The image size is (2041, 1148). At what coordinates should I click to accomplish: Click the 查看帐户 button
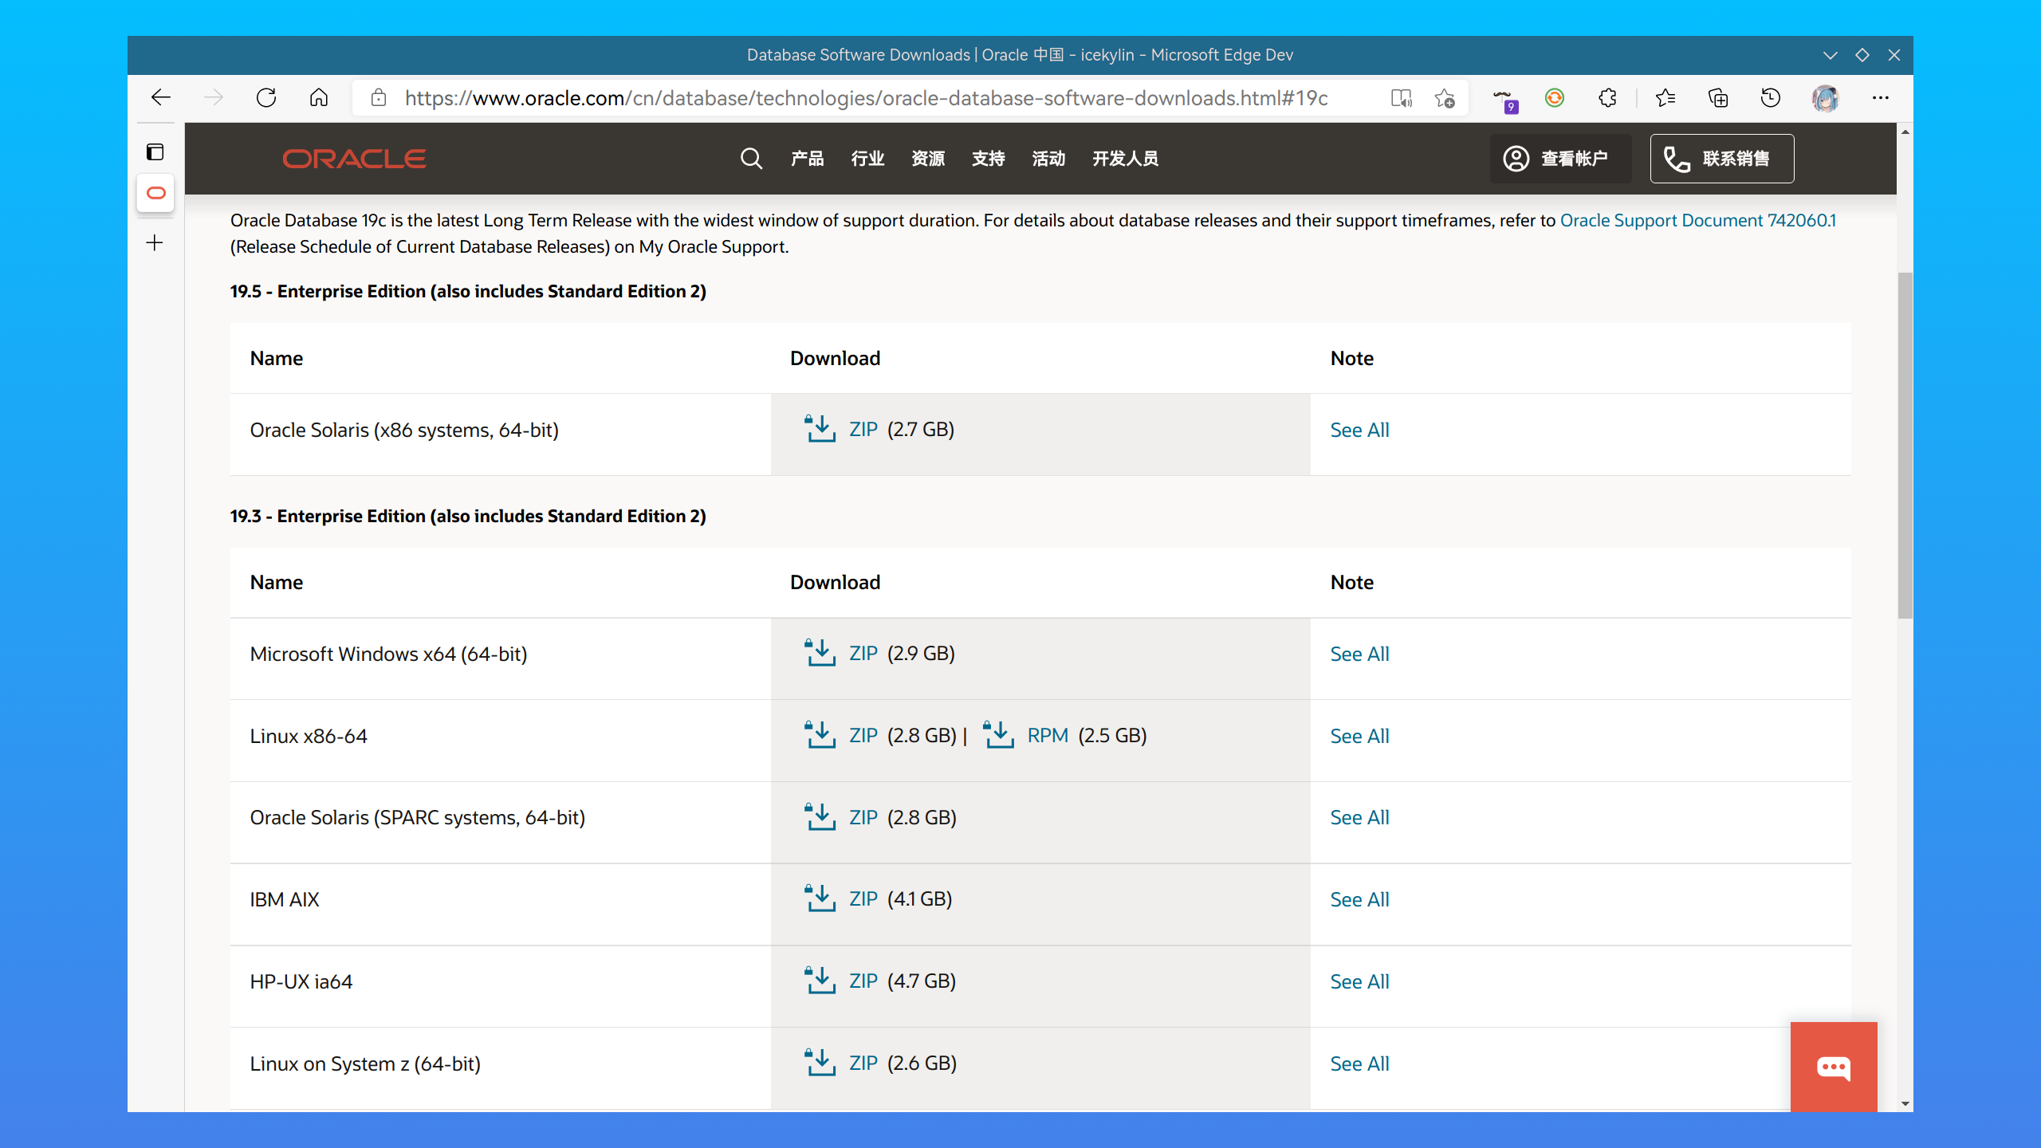point(1560,159)
